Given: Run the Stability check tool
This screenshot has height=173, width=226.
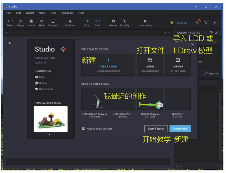Looking at the screenshot, I should click(x=124, y=23).
